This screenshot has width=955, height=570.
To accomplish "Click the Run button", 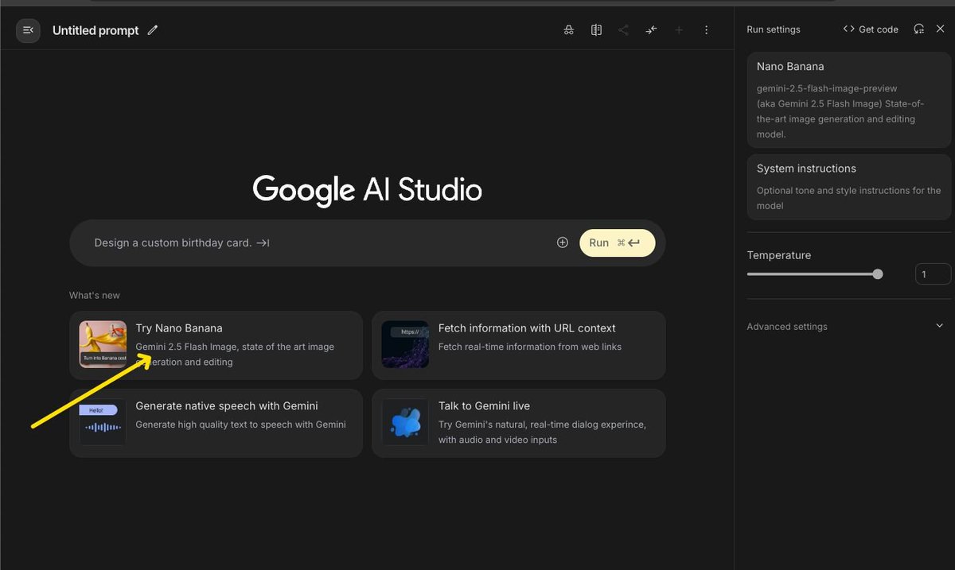I will (x=617, y=243).
